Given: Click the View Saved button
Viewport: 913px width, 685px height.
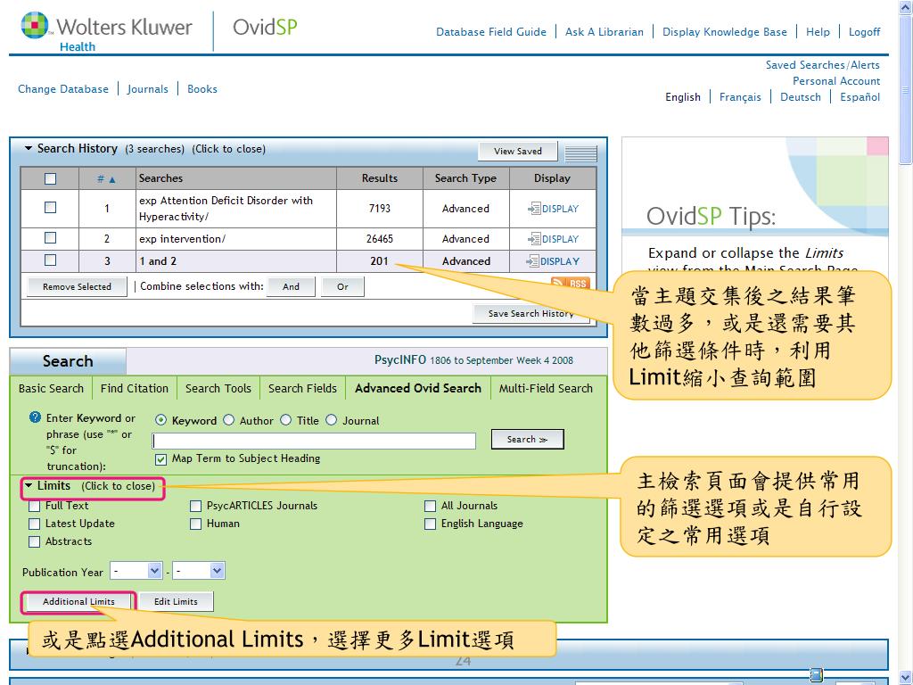Looking at the screenshot, I should pyautogui.click(x=518, y=152).
